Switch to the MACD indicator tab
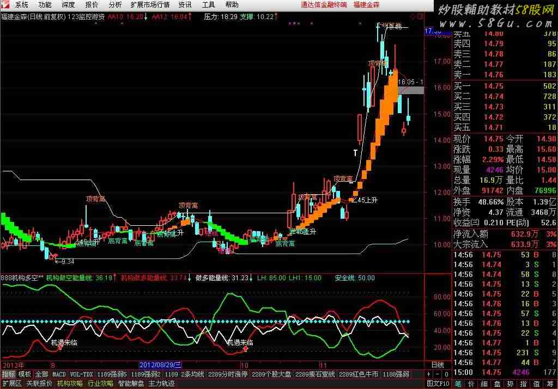Screen dimensions: 558x389 (59, 374)
